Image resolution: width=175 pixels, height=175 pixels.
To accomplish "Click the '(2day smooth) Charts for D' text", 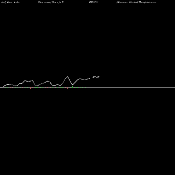I will tap(51, 2).
